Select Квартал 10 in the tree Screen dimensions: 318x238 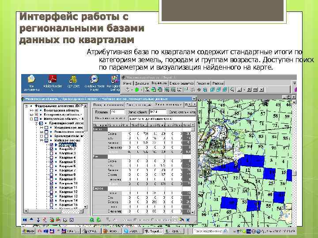pos(68,183)
